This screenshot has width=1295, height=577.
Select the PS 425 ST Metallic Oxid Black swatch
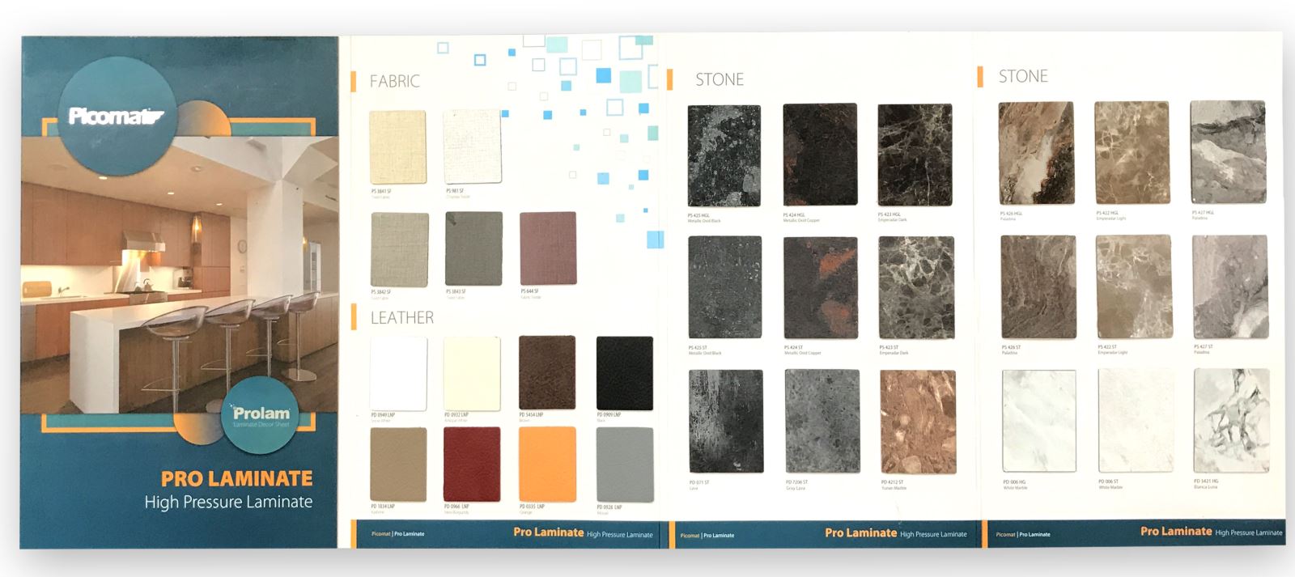coord(724,288)
